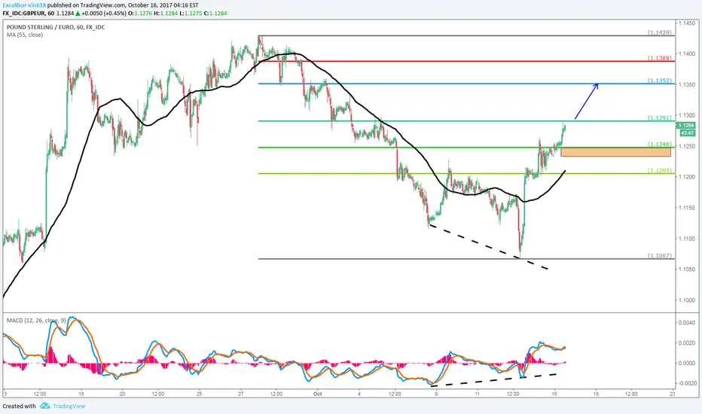
Task: Click the red 1.1388 level label
Action: pyautogui.click(x=660, y=58)
